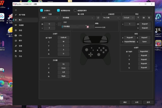Save the current preset profile

(x=144, y=18)
